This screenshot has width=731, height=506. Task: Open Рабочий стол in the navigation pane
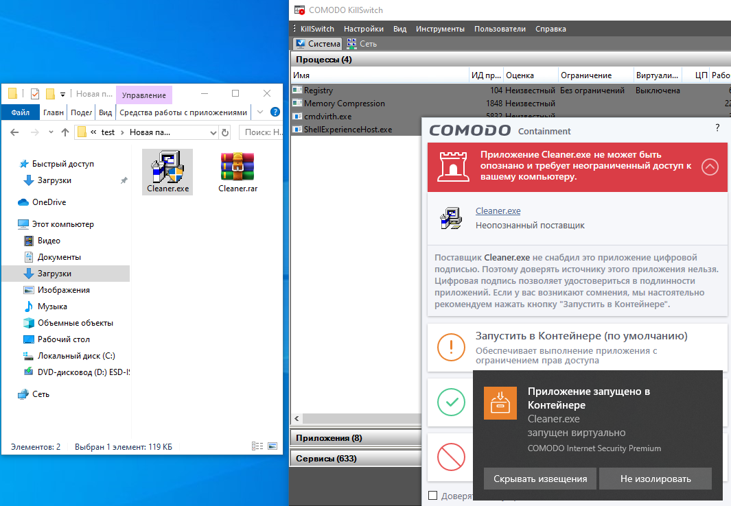pyautogui.click(x=63, y=339)
